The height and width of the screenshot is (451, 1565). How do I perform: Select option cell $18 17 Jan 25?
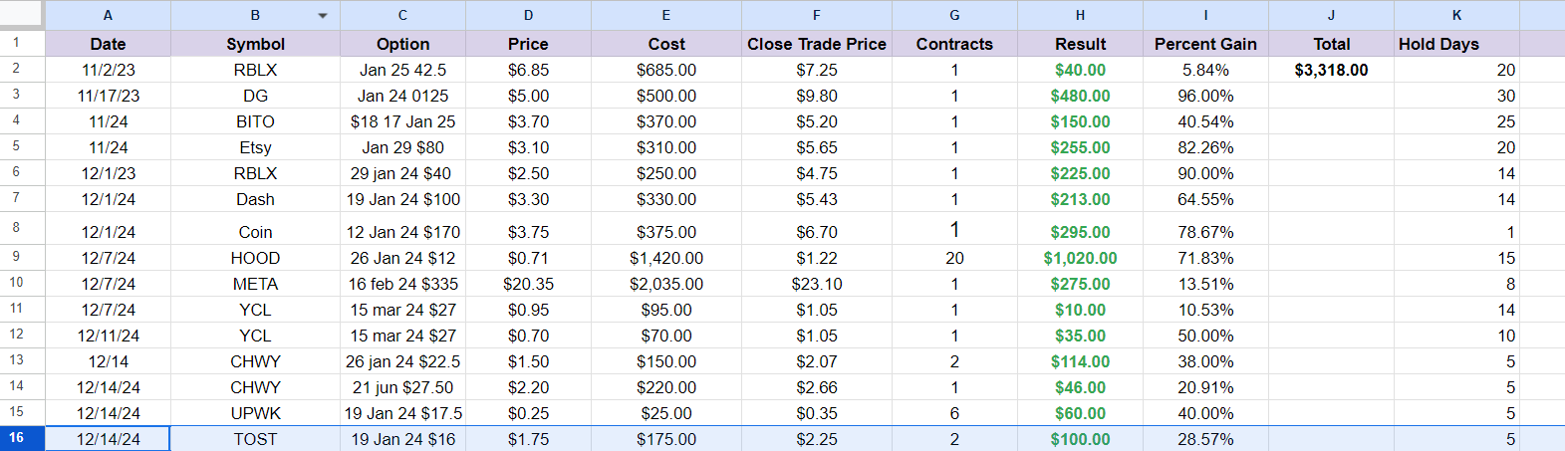pos(402,121)
